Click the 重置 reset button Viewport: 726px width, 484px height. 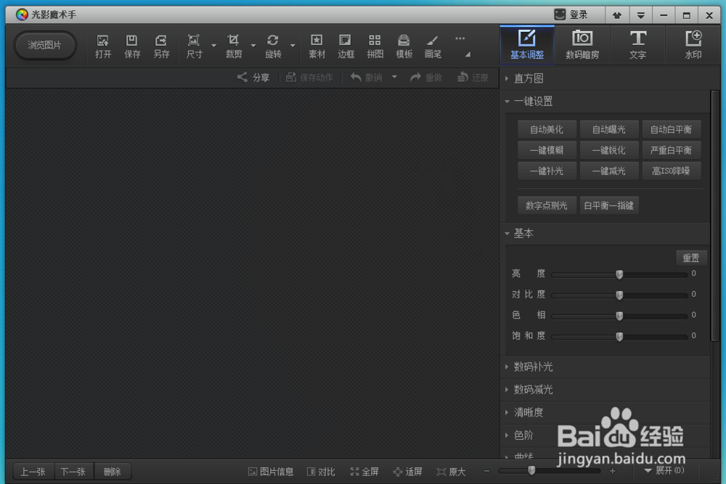[x=690, y=258]
